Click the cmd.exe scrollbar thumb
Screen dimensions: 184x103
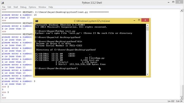147,29
